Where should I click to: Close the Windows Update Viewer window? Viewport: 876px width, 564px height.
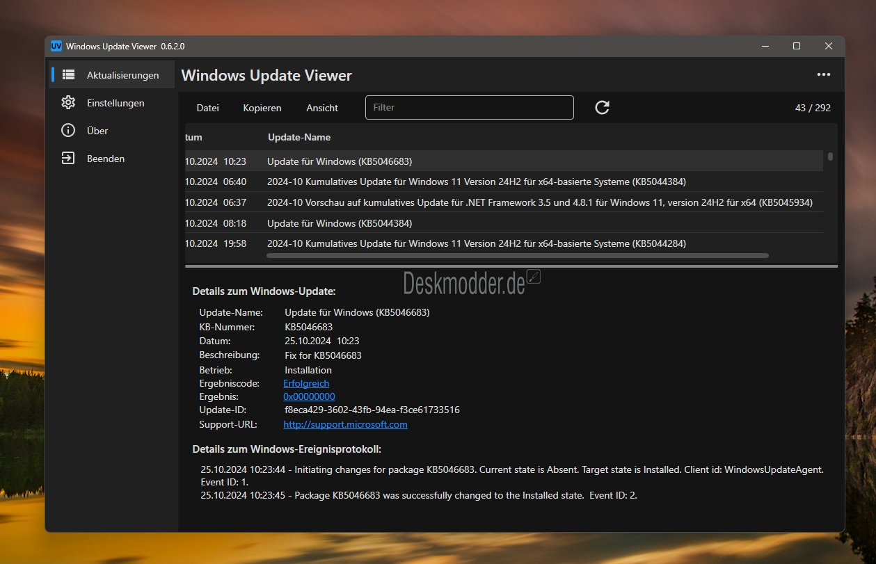click(x=829, y=46)
